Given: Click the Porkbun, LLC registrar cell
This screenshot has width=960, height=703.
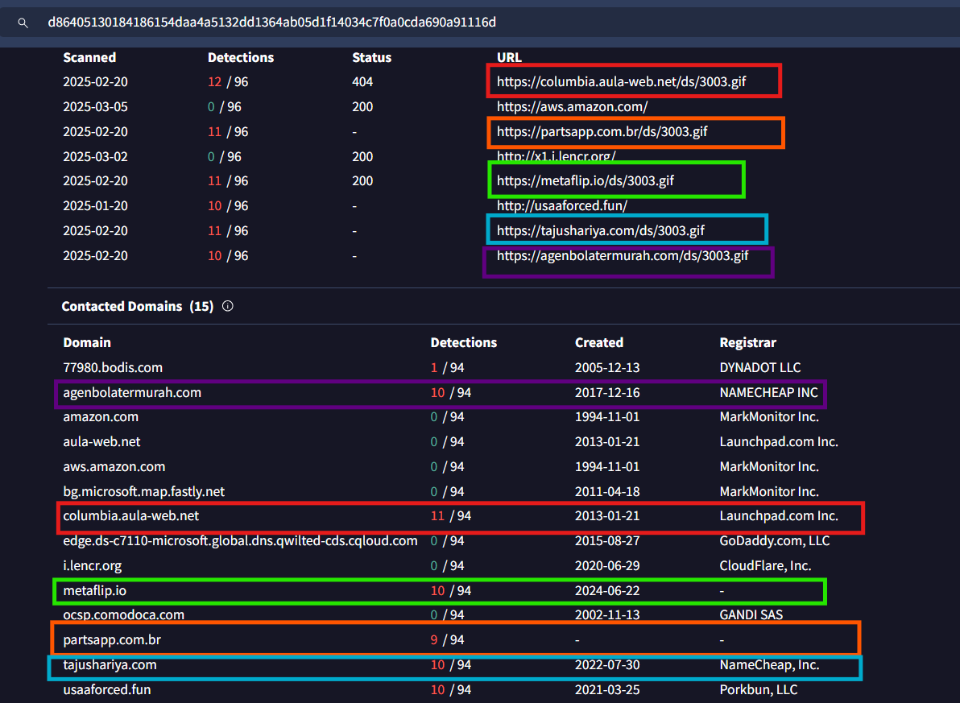Looking at the screenshot, I should click(758, 689).
